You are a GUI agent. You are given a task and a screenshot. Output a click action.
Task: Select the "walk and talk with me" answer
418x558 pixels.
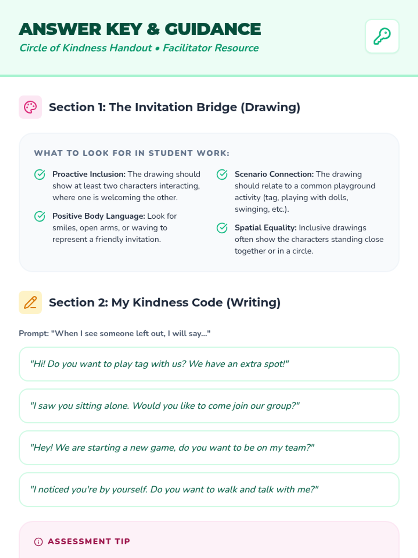click(209, 490)
